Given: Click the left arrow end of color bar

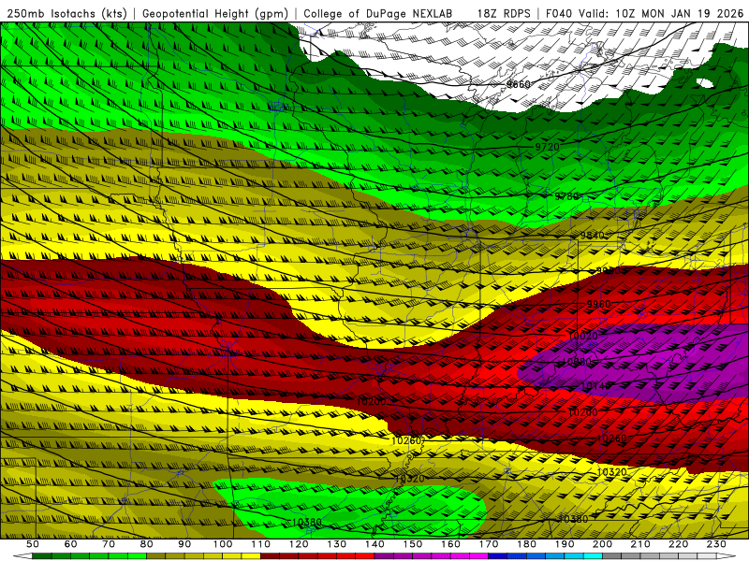Looking at the screenshot, I should tap(22, 556).
